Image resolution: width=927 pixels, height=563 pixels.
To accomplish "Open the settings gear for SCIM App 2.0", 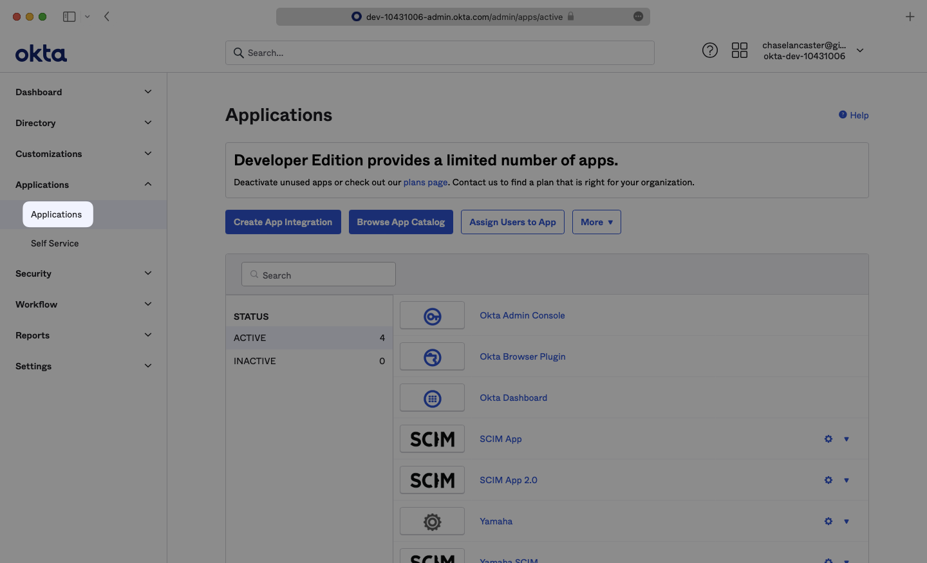I will [x=829, y=480].
